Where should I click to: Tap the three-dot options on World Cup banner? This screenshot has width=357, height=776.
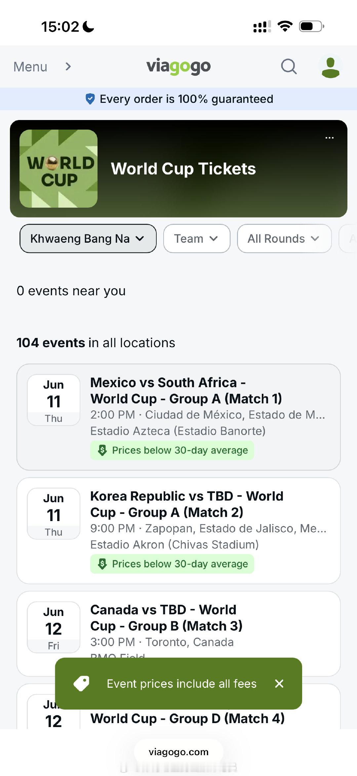point(329,138)
